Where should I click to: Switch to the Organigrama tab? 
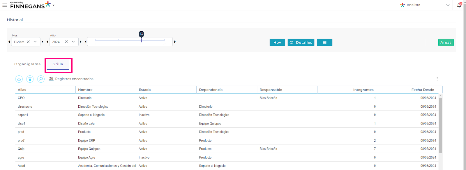[x=27, y=64]
